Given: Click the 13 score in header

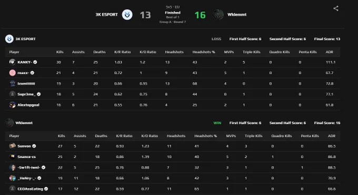Looking at the screenshot, I should point(145,15).
